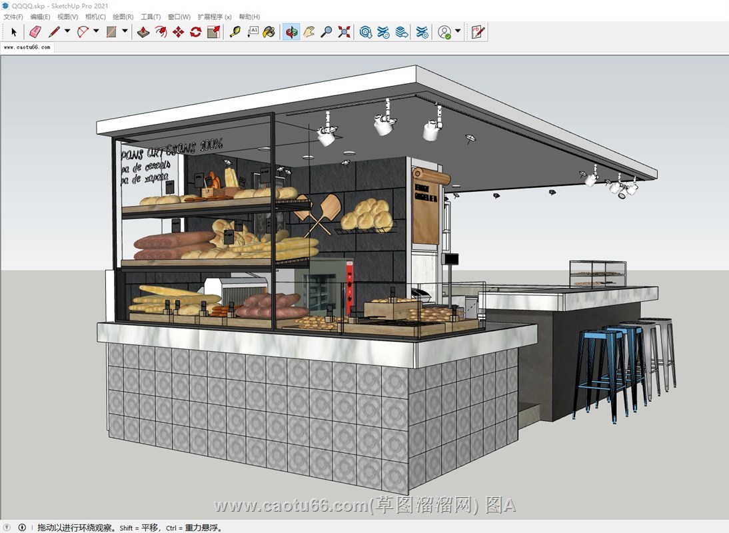Open the Paint Bucket tool
Viewport: 729px width, 533px height.
269,31
